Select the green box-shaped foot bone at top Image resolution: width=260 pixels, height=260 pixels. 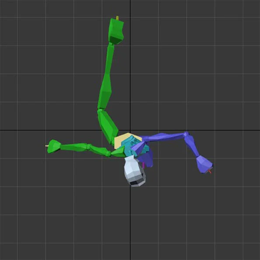point(117,31)
